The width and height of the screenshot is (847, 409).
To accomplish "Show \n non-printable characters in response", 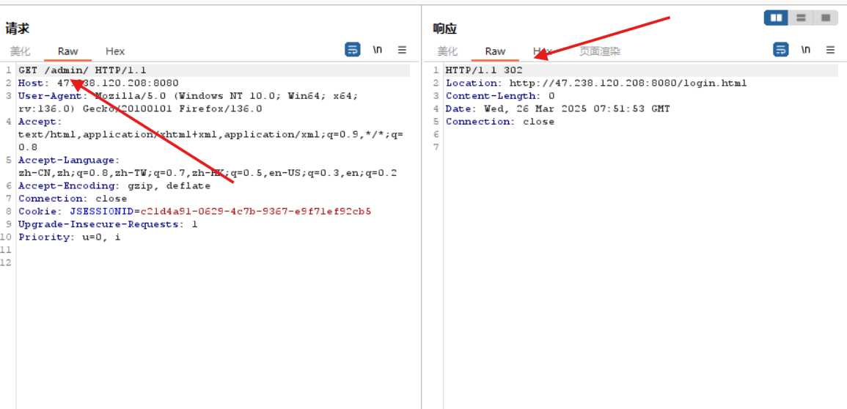I will pyautogui.click(x=806, y=50).
